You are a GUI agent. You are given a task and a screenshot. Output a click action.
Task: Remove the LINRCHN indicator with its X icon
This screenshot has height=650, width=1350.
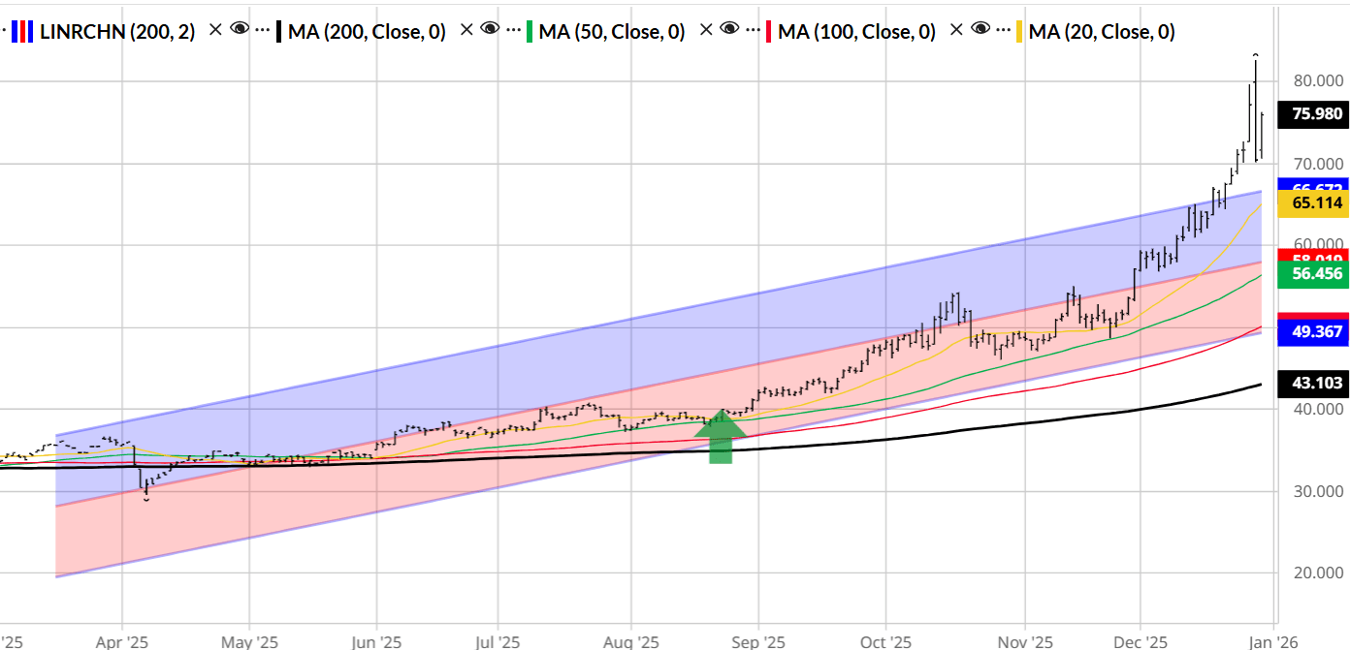click(213, 31)
